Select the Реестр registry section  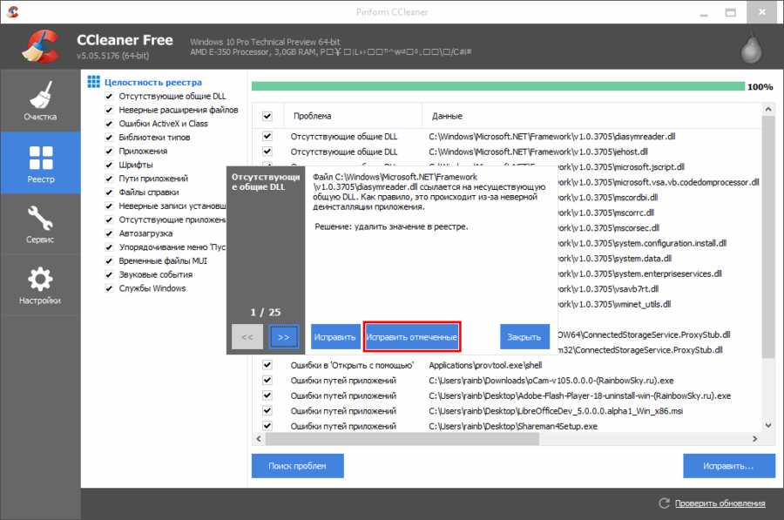coord(40,163)
